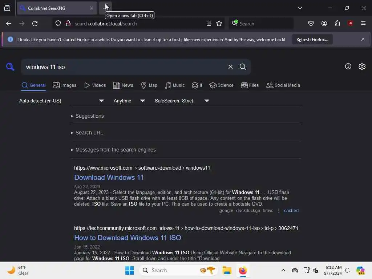Switch to the It category

point(197,85)
